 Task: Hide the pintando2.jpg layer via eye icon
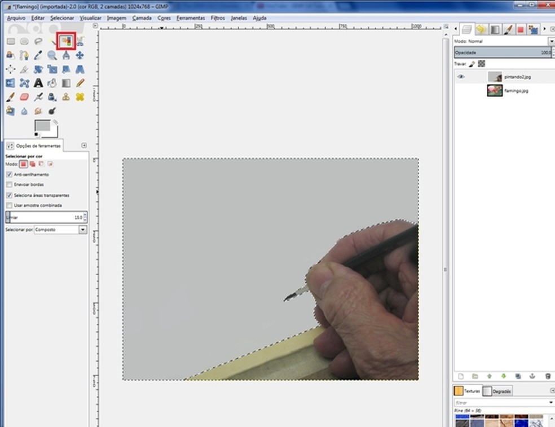[461, 77]
